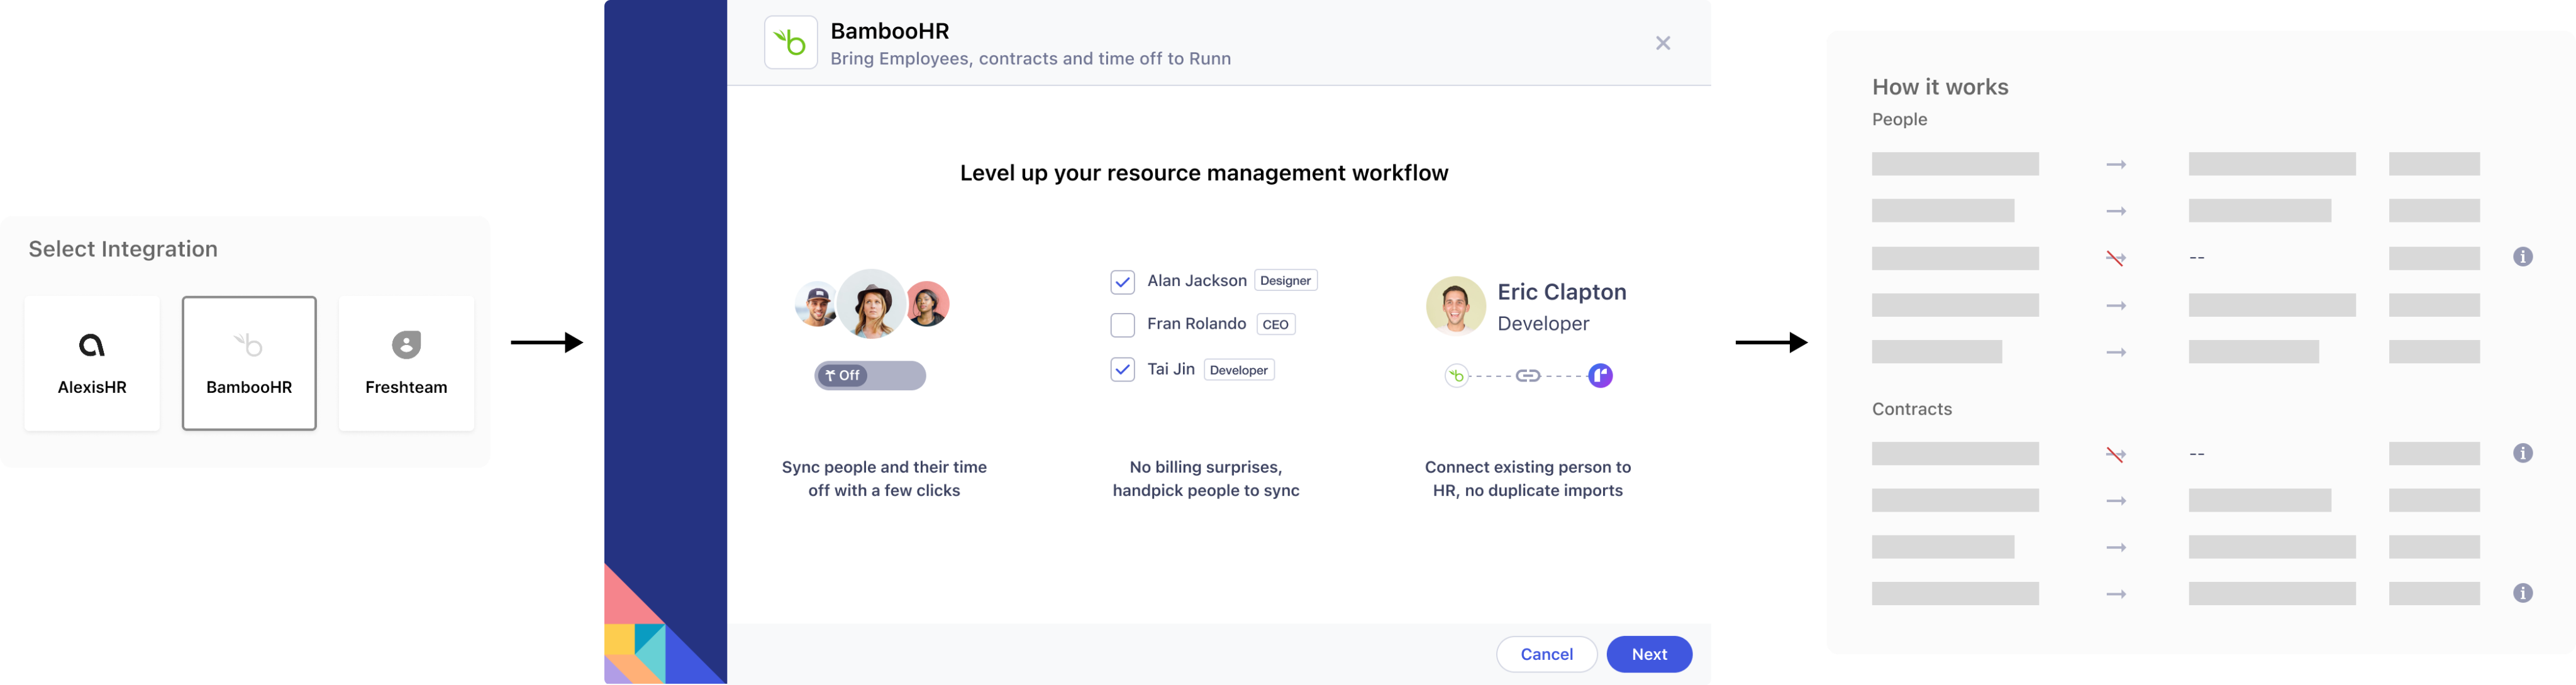The width and height of the screenshot is (2576, 685).
Task: Select the AlexisHR integration card
Action: [x=92, y=363]
